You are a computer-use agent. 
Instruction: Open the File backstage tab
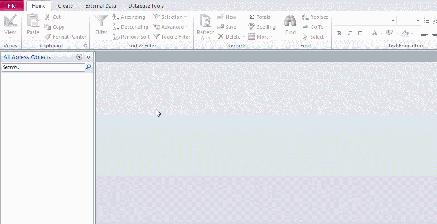(12, 6)
